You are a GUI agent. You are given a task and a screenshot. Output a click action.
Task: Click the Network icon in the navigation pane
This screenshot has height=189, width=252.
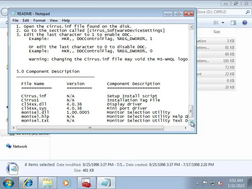click(x=9, y=146)
